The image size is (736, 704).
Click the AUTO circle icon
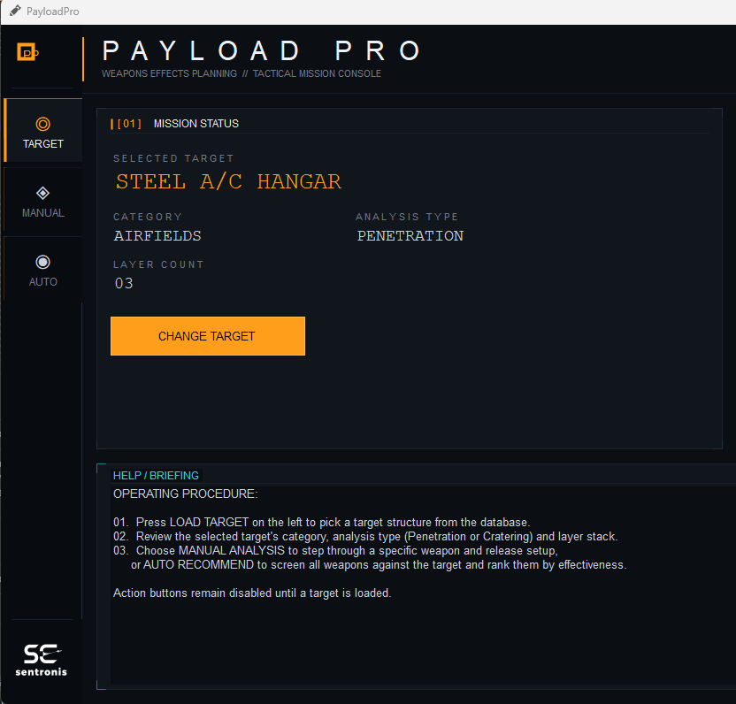(42, 262)
